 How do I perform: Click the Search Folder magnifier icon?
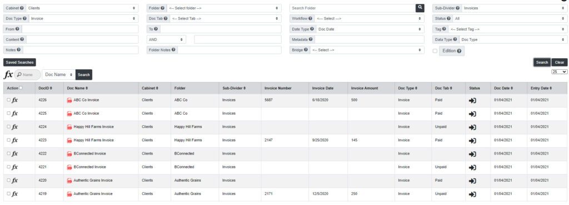(420, 8)
